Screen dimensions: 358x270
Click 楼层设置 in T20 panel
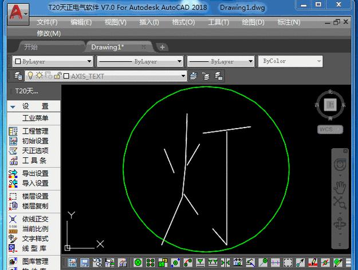click(35, 196)
